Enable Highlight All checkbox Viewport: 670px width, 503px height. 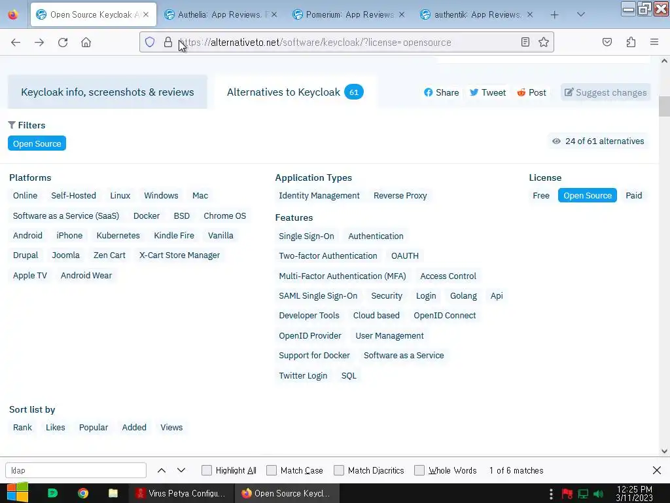click(207, 470)
